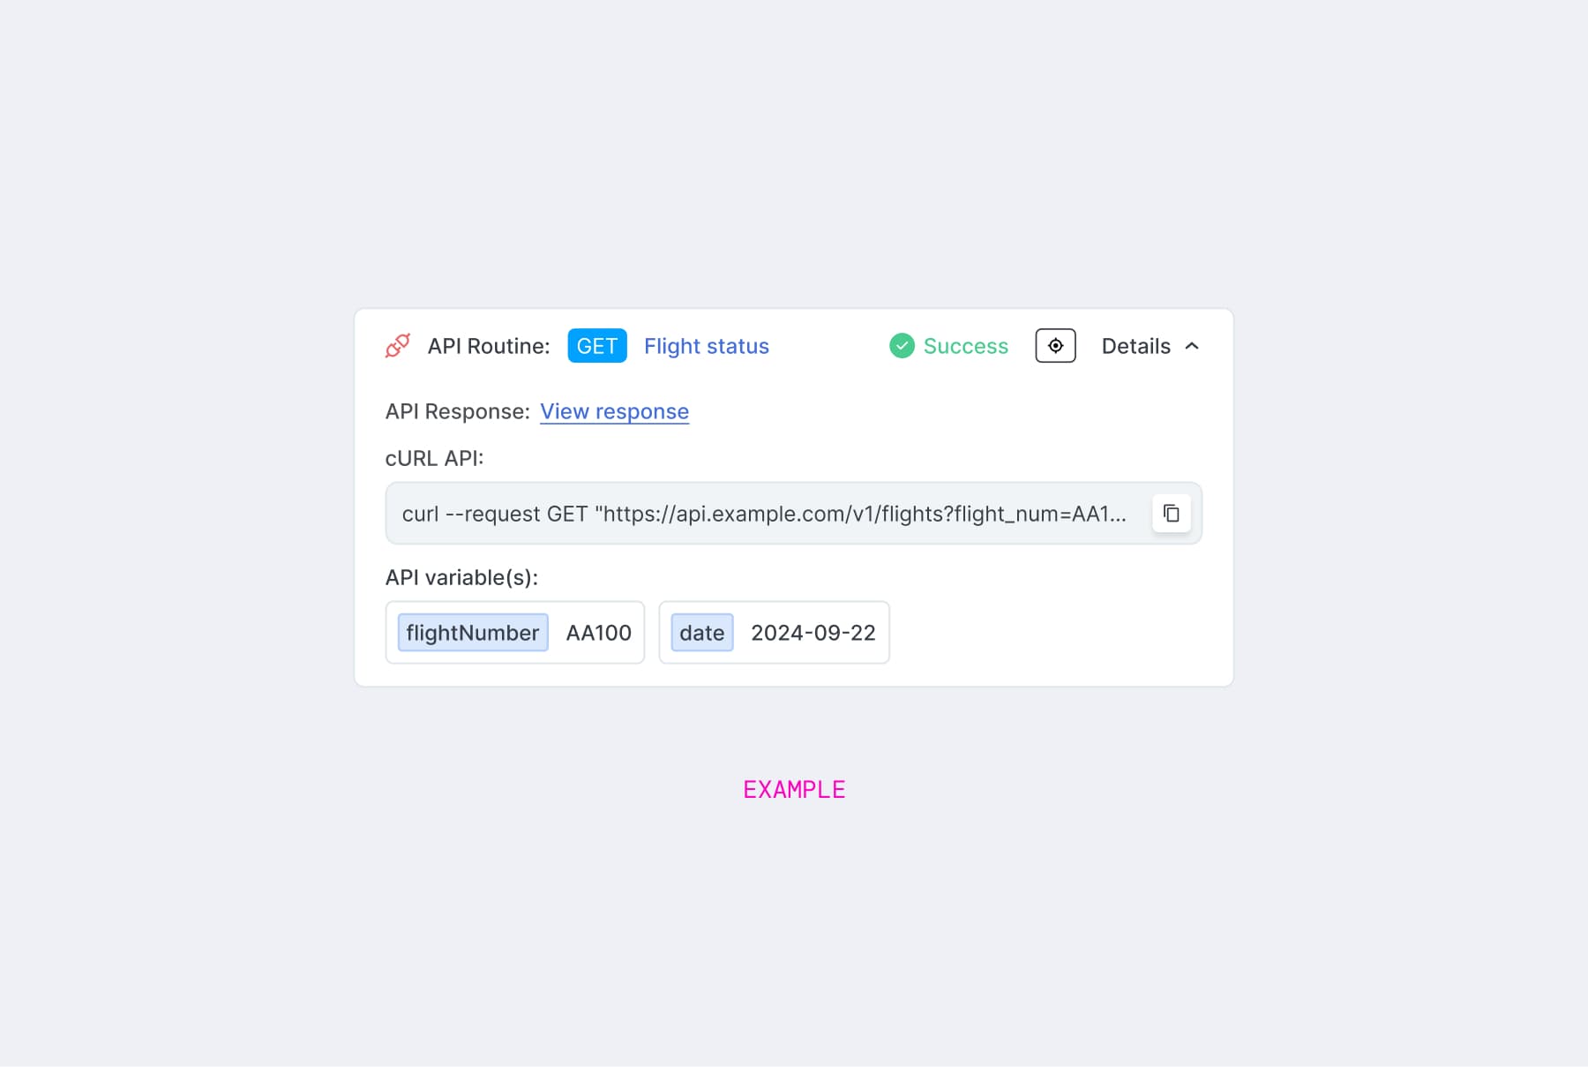Image resolution: width=1588 pixels, height=1067 pixels.
Task: Select the date variable tag
Action: (701, 632)
